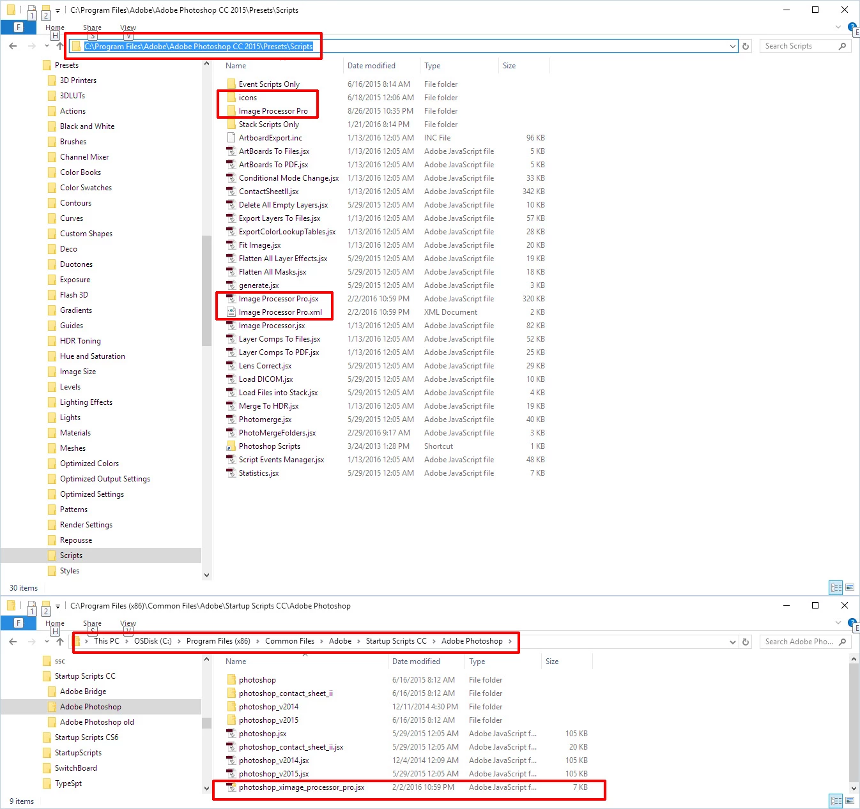The width and height of the screenshot is (860, 809).
Task: Select Startup Scripts CS6 folder in tree
Action: (x=86, y=737)
